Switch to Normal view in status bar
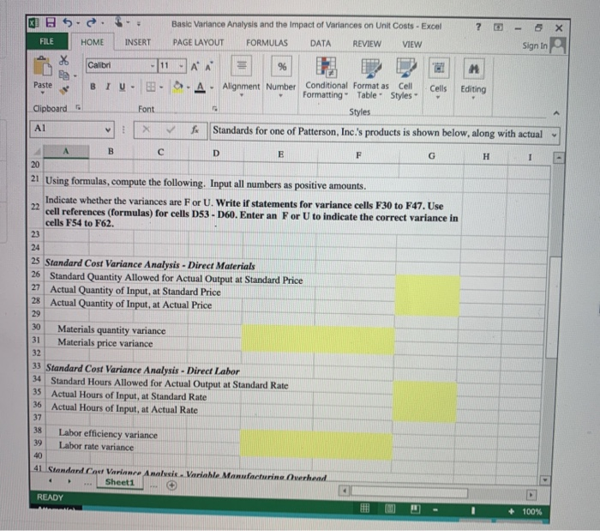The width and height of the screenshot is (600, 531). 364,508
